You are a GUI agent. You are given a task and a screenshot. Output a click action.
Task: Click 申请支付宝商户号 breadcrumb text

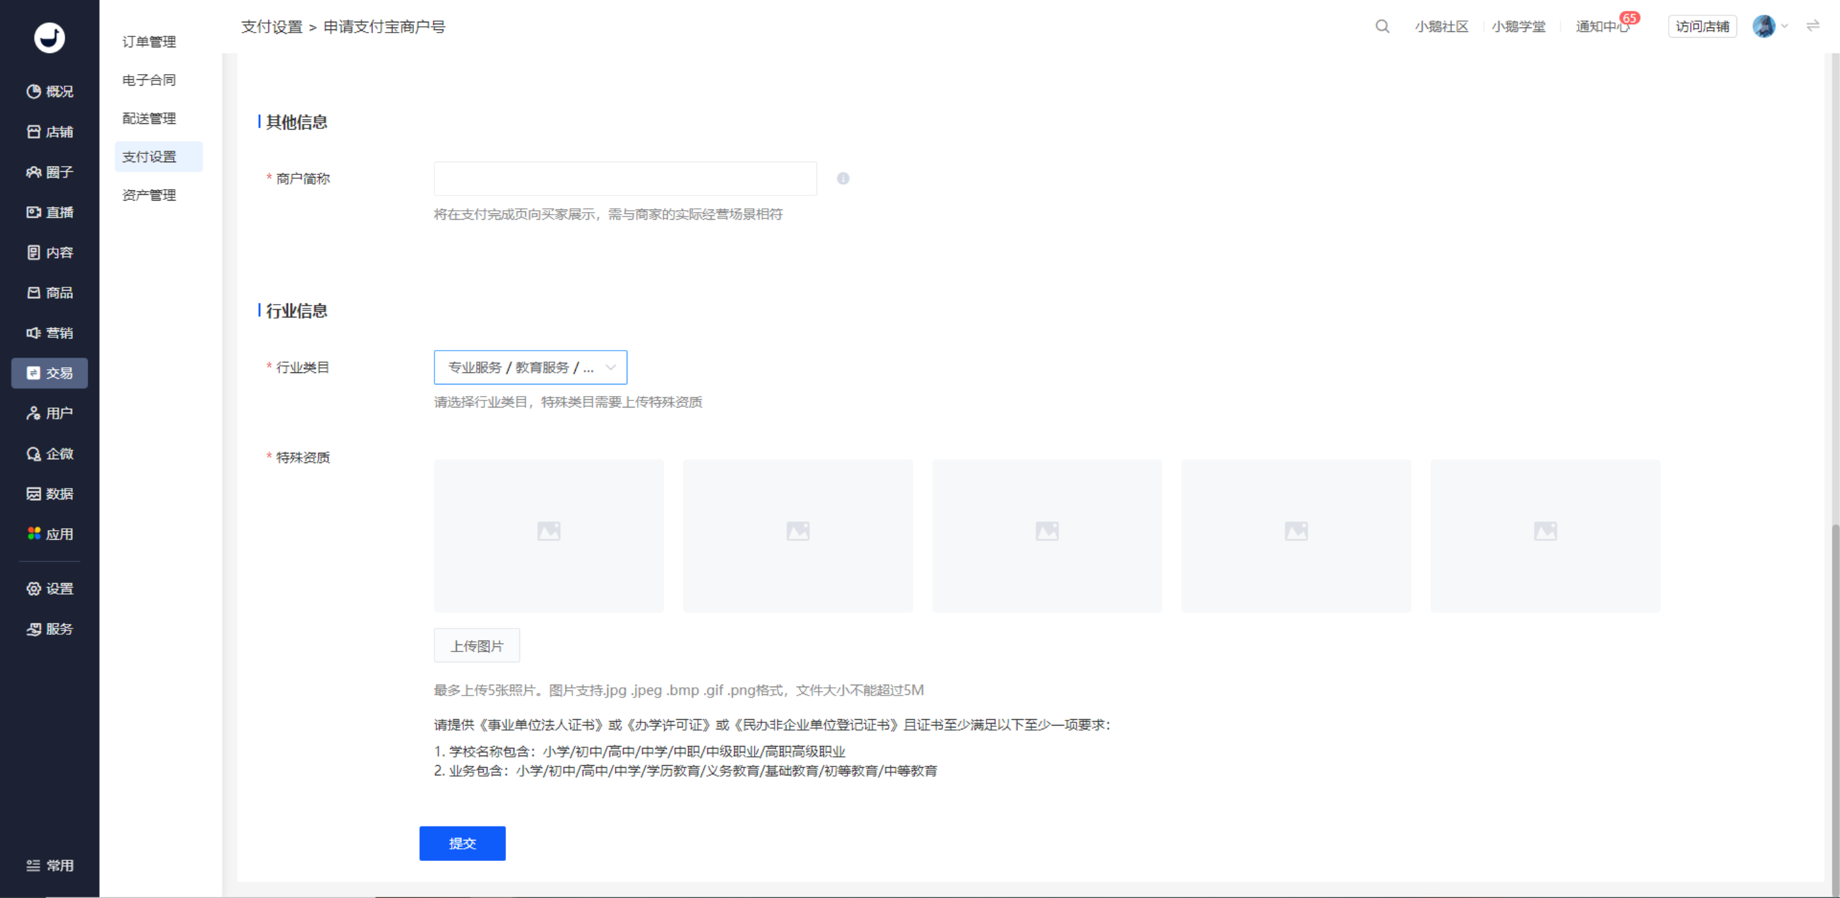(x=384, y=26)
